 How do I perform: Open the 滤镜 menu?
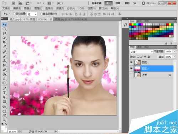click(60, 8)
